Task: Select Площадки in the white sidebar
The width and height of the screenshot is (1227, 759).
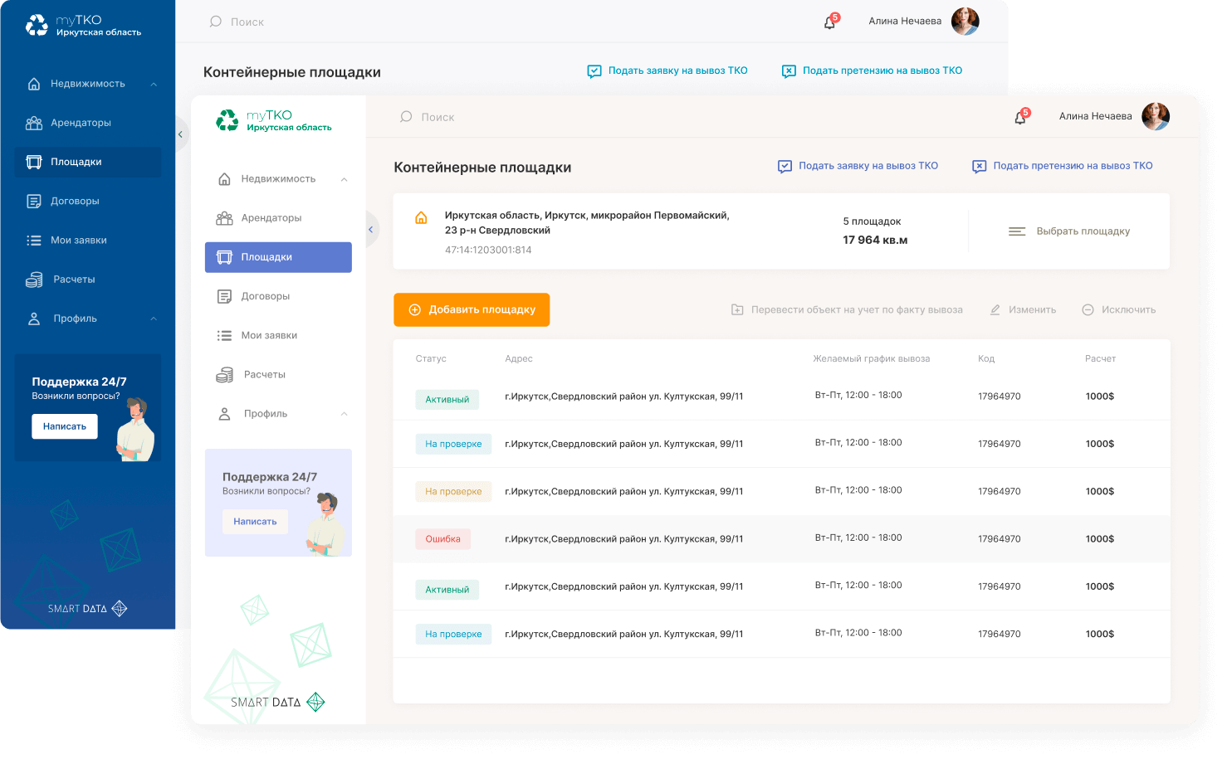Action: (x=278, y=257)
